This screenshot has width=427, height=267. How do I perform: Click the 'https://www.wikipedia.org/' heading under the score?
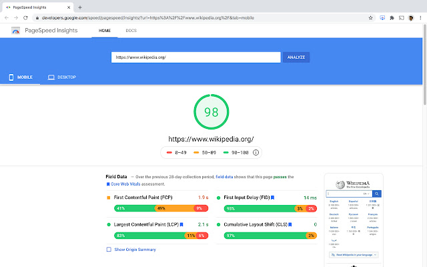pyautogui.click(x=211, y=139)
